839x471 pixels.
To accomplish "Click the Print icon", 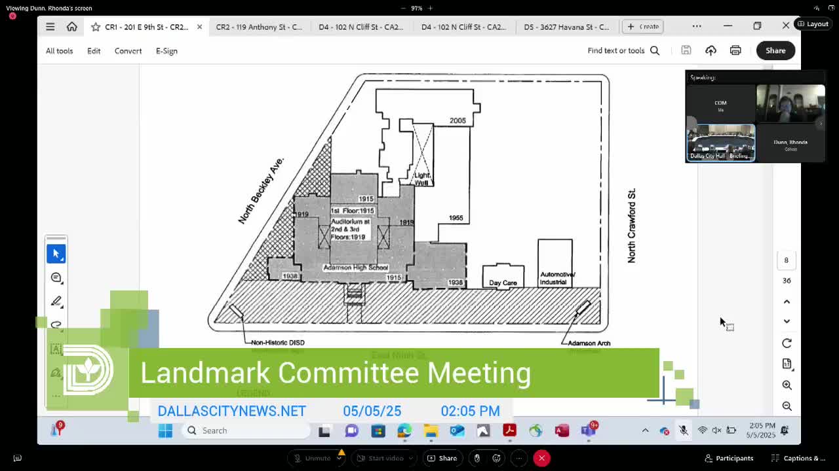I will [735, 50].
